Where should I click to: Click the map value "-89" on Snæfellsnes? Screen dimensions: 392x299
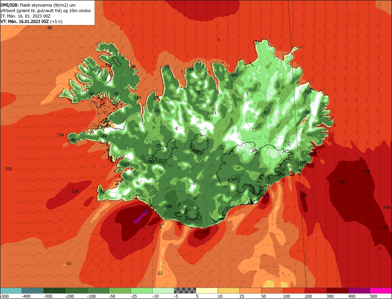pos(103,136)
